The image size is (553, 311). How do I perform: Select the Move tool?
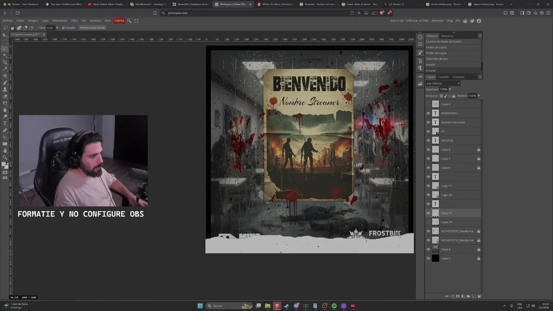pyautogui.click(x=5, y=35)
